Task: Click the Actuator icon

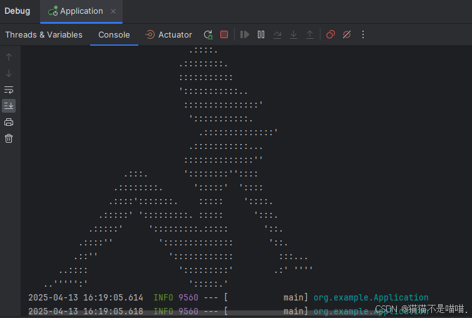Action: 150,34
